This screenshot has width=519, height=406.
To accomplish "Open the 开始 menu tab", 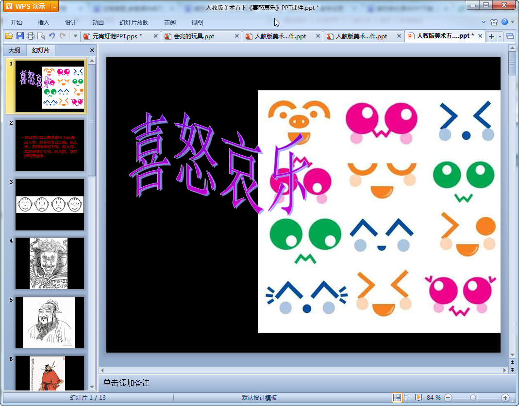I will (x=16, y=22).
